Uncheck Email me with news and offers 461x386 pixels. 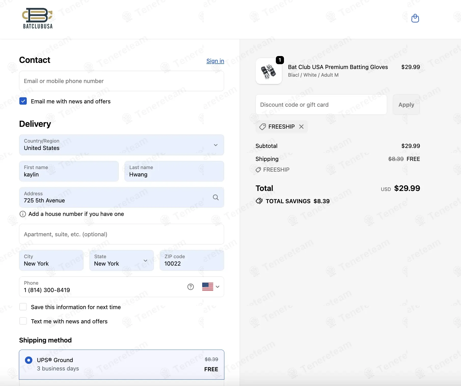tap(23, 101)
